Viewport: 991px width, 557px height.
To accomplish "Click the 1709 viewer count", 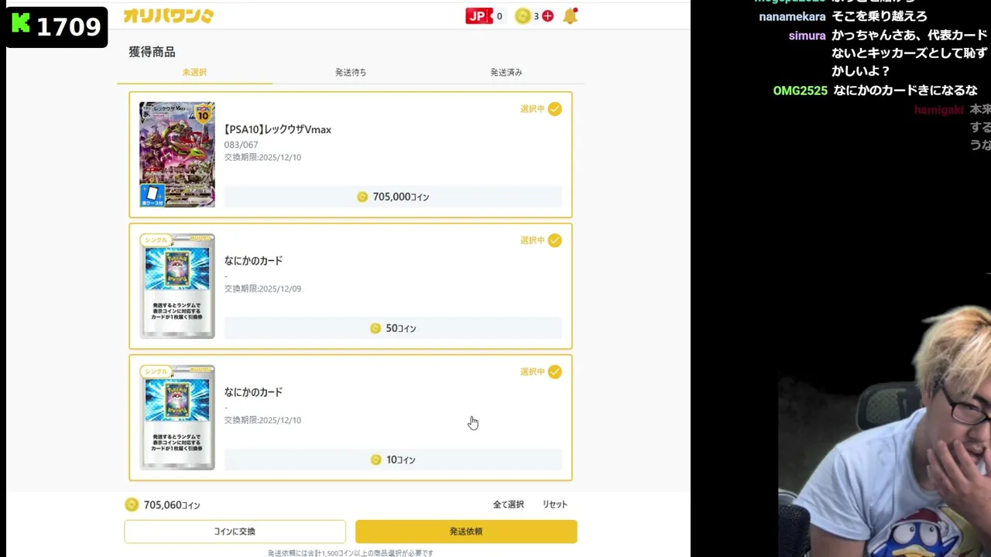I will [68, 27].
